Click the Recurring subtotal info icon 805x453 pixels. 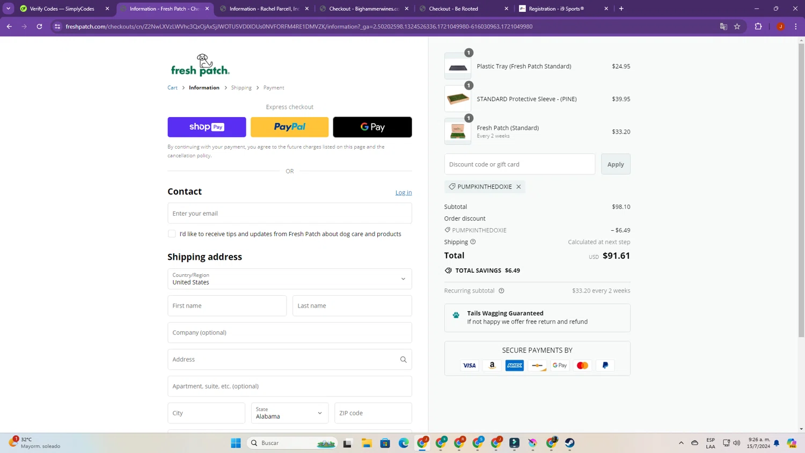(x=501, y=291)
